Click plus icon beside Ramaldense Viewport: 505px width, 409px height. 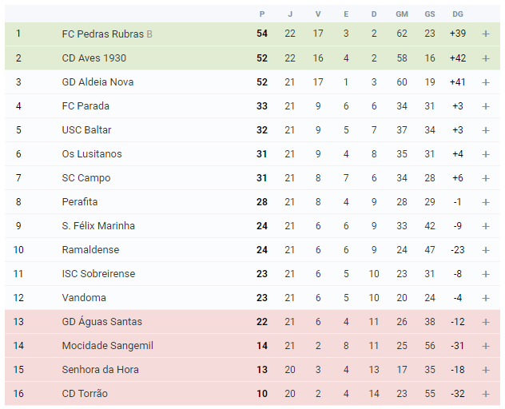(486, 250)
